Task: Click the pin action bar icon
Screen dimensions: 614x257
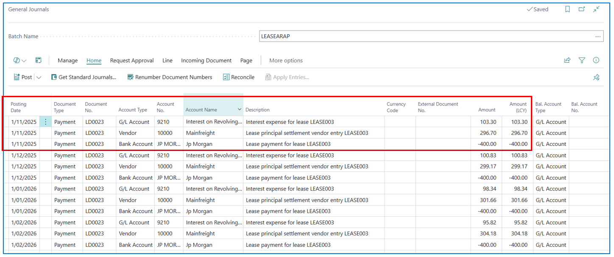Action: (596, 77)
